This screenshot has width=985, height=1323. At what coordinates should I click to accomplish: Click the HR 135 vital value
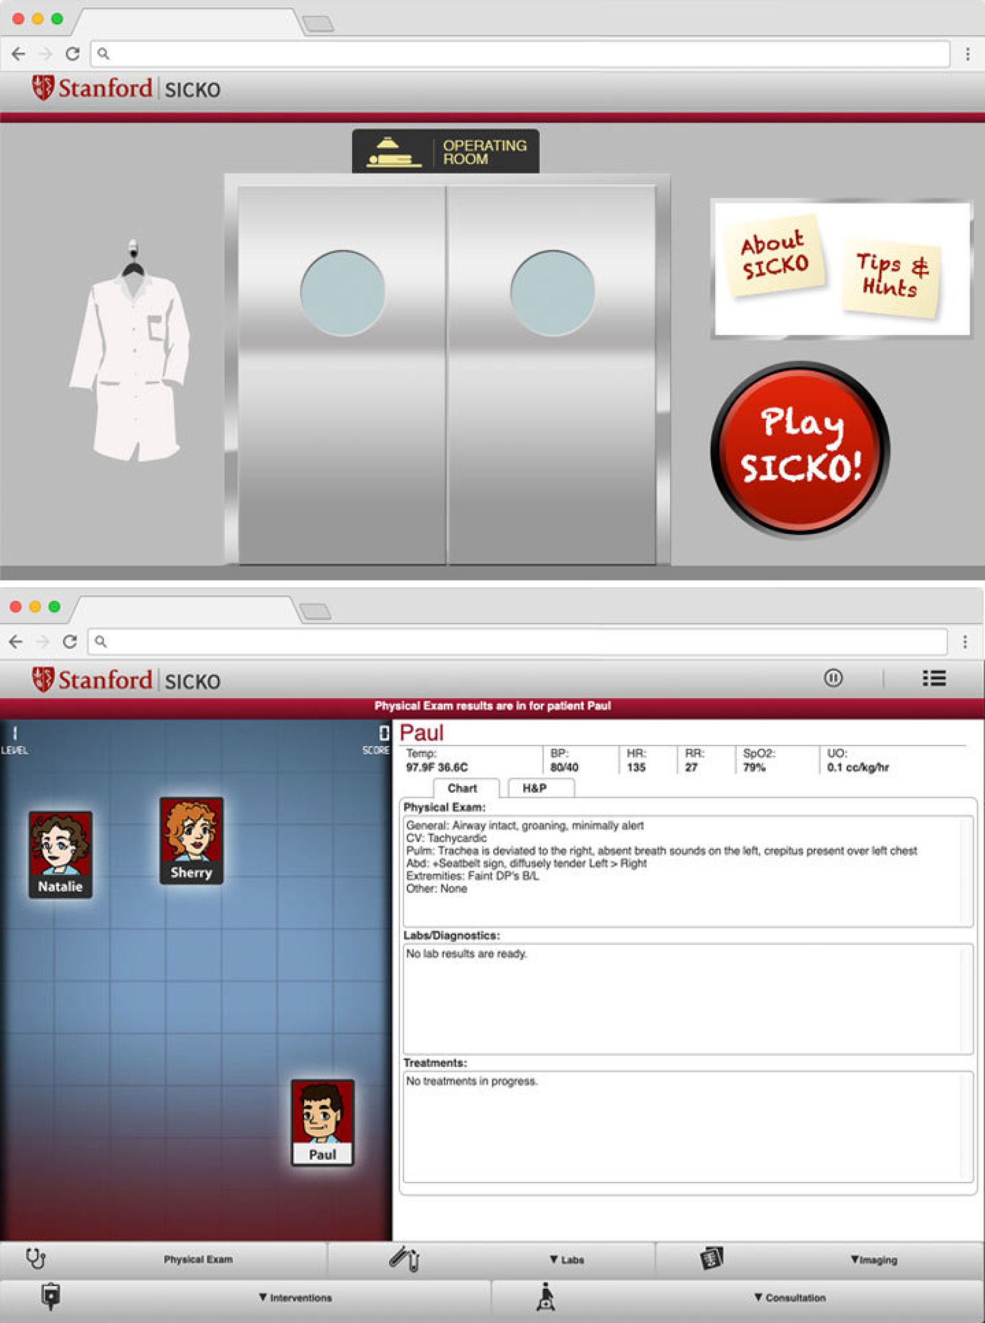tap(636, 767)
